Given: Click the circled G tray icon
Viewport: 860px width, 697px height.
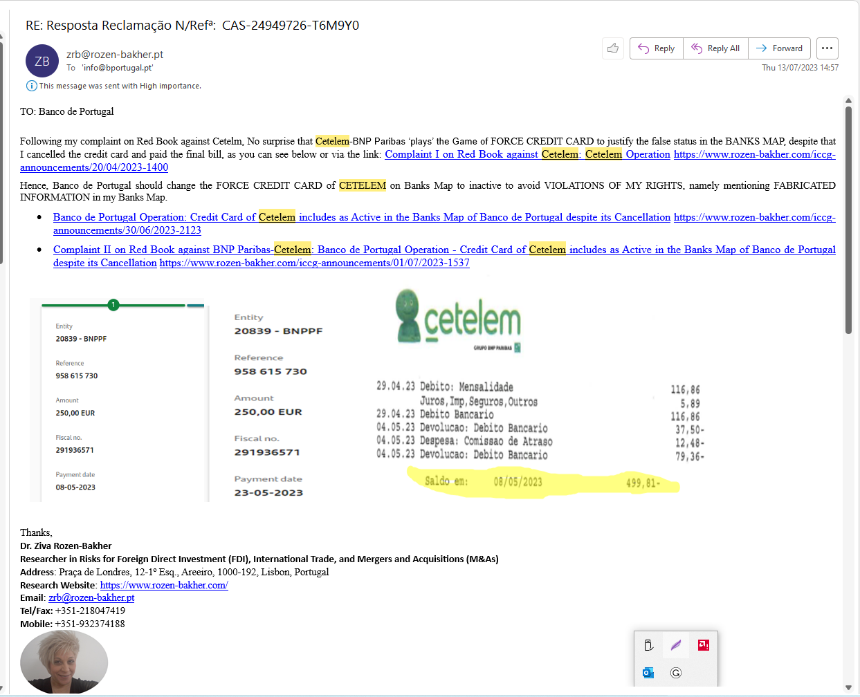Looking at the screenshot, I should pyautogui.click(x=676, y=673).
